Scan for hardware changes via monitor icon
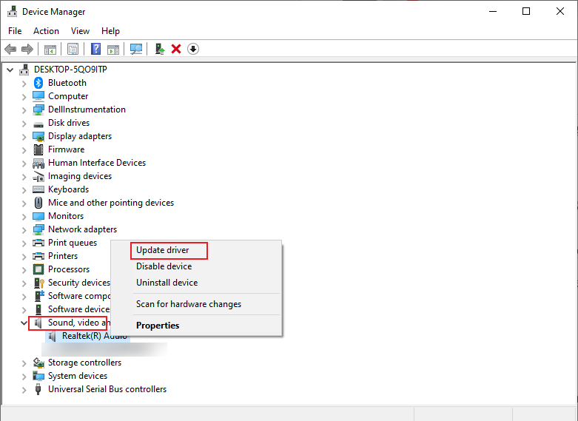This screenshot has width=578, height=421. (136, 49)
